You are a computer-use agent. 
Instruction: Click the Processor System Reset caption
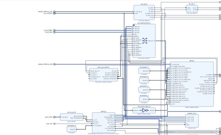103,82
